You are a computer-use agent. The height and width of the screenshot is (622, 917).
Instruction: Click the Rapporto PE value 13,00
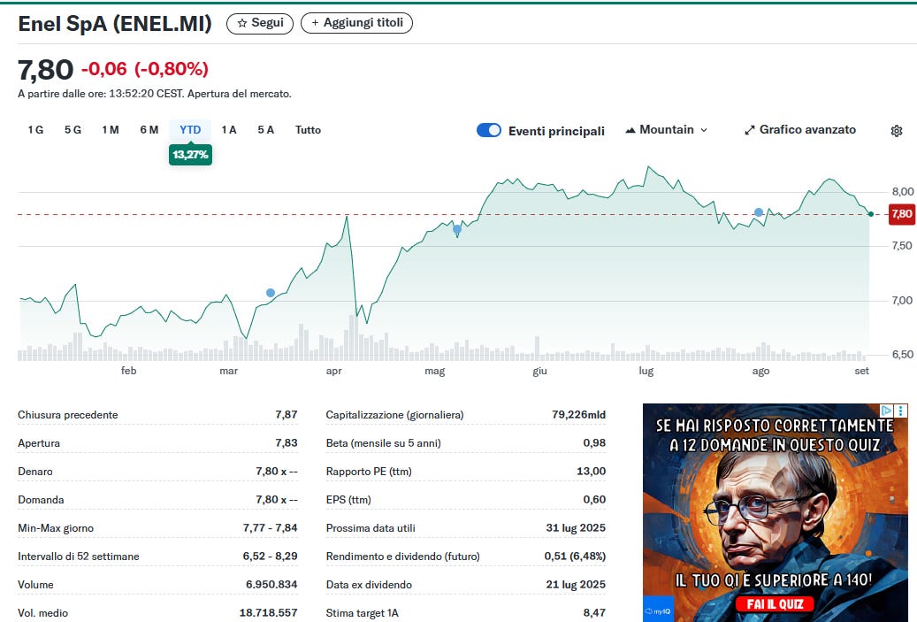coord(592,471)
